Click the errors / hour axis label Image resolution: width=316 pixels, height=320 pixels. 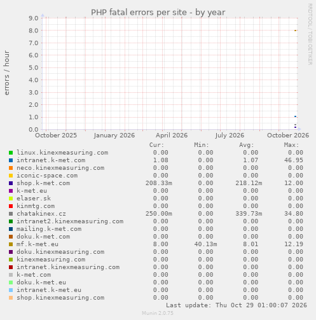click(x=6, y=73)
